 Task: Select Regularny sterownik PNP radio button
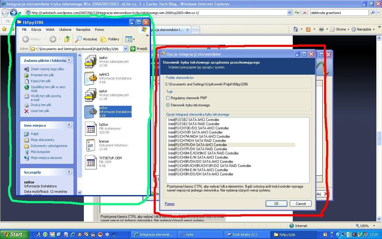point(168,98)
